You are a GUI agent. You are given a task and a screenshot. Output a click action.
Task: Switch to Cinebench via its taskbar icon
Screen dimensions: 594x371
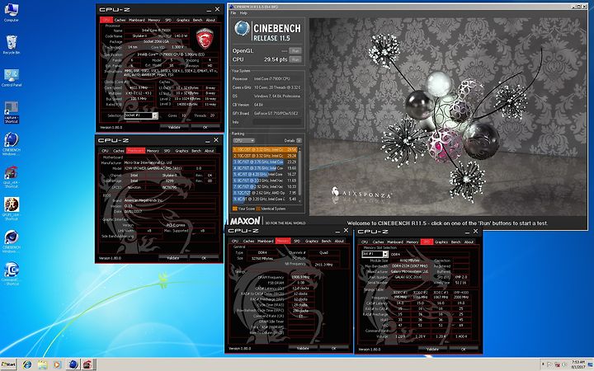[73, 364]
